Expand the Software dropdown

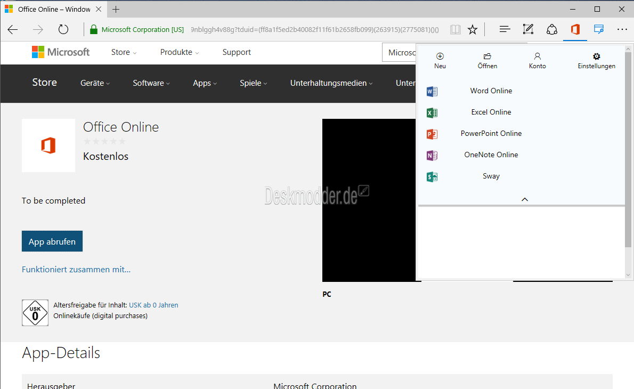pos(151,83)
